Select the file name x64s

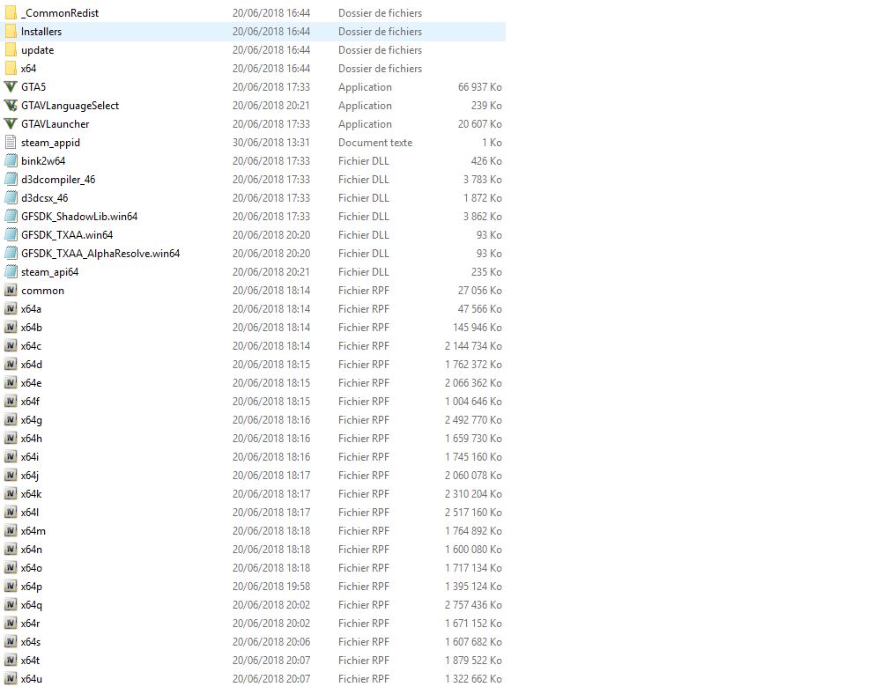point(31,642)
